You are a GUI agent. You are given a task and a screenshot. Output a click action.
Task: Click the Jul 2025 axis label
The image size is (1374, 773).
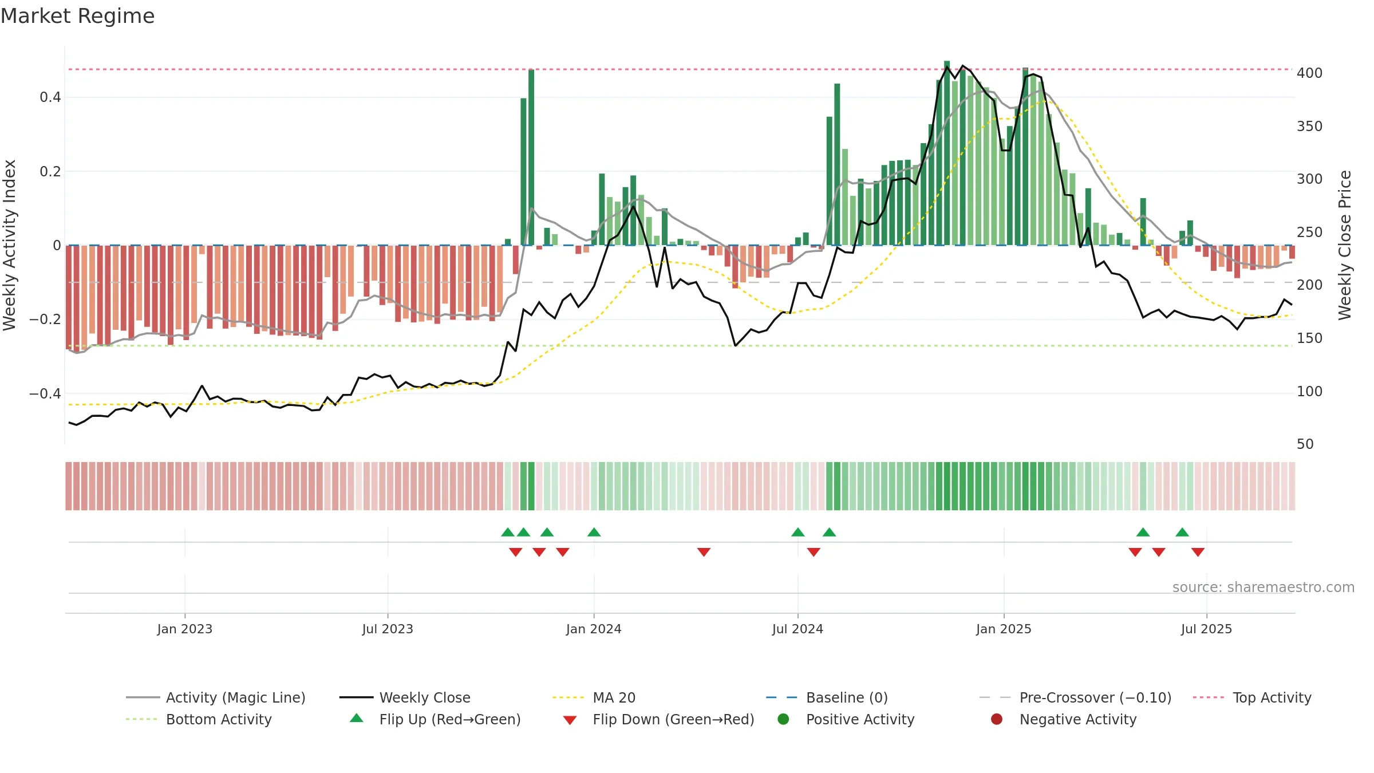[1206, 629]
